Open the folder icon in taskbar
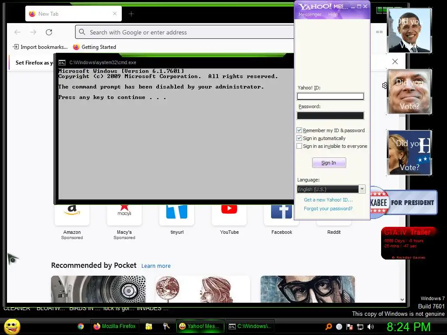This screenshot has height=335, width=447. [x=148, y=326]
